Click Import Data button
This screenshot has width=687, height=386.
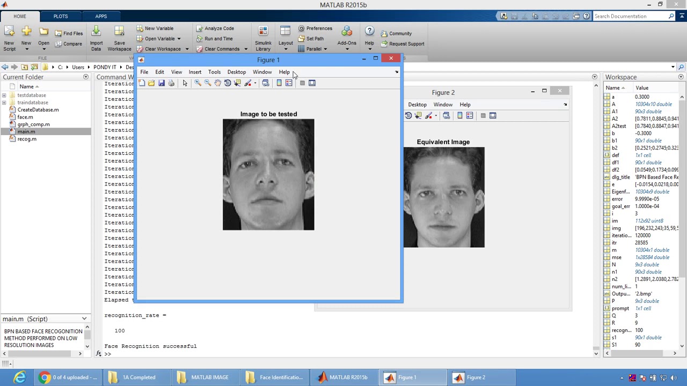pos(96,38)
